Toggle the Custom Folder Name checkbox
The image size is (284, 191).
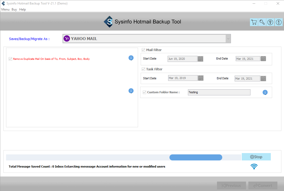tap(144, 92)
